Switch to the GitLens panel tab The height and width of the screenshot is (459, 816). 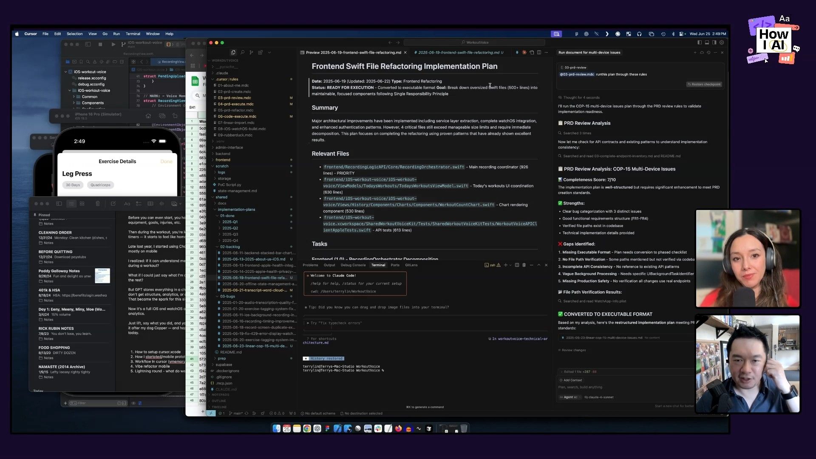tap(411, 265)
